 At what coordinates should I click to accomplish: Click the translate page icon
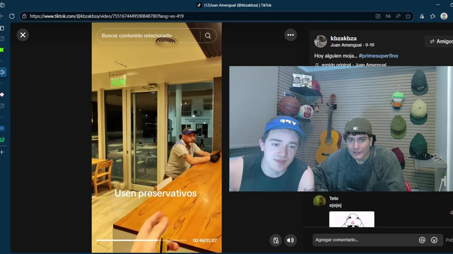[x=388, y=16]
